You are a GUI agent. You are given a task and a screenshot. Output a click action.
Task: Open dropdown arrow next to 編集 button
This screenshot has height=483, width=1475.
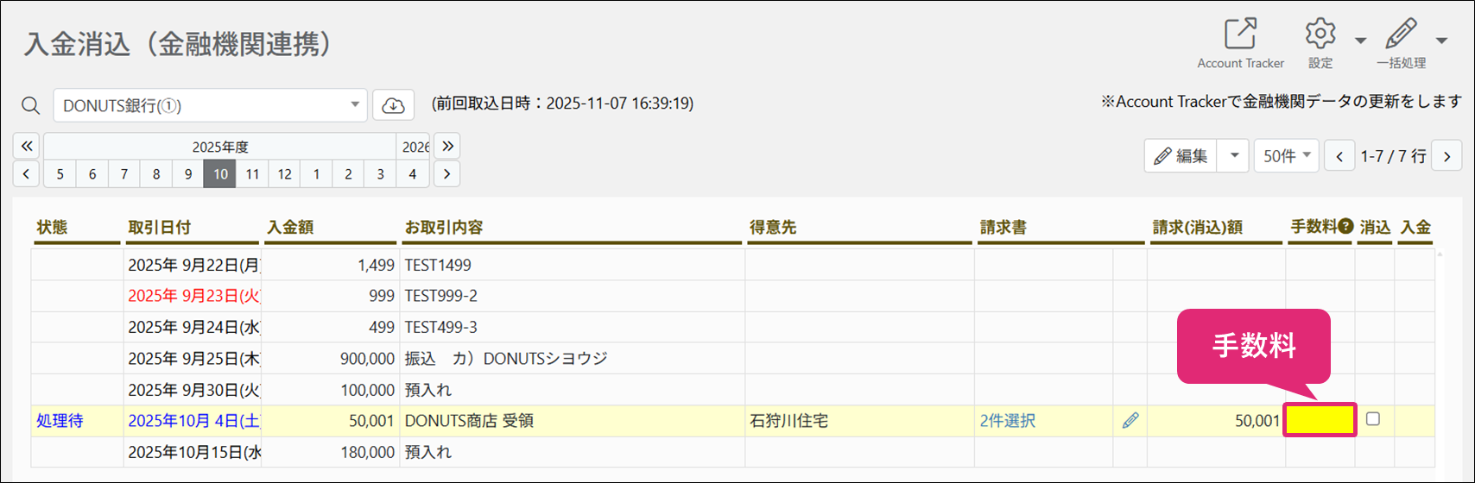point(1234,156)
